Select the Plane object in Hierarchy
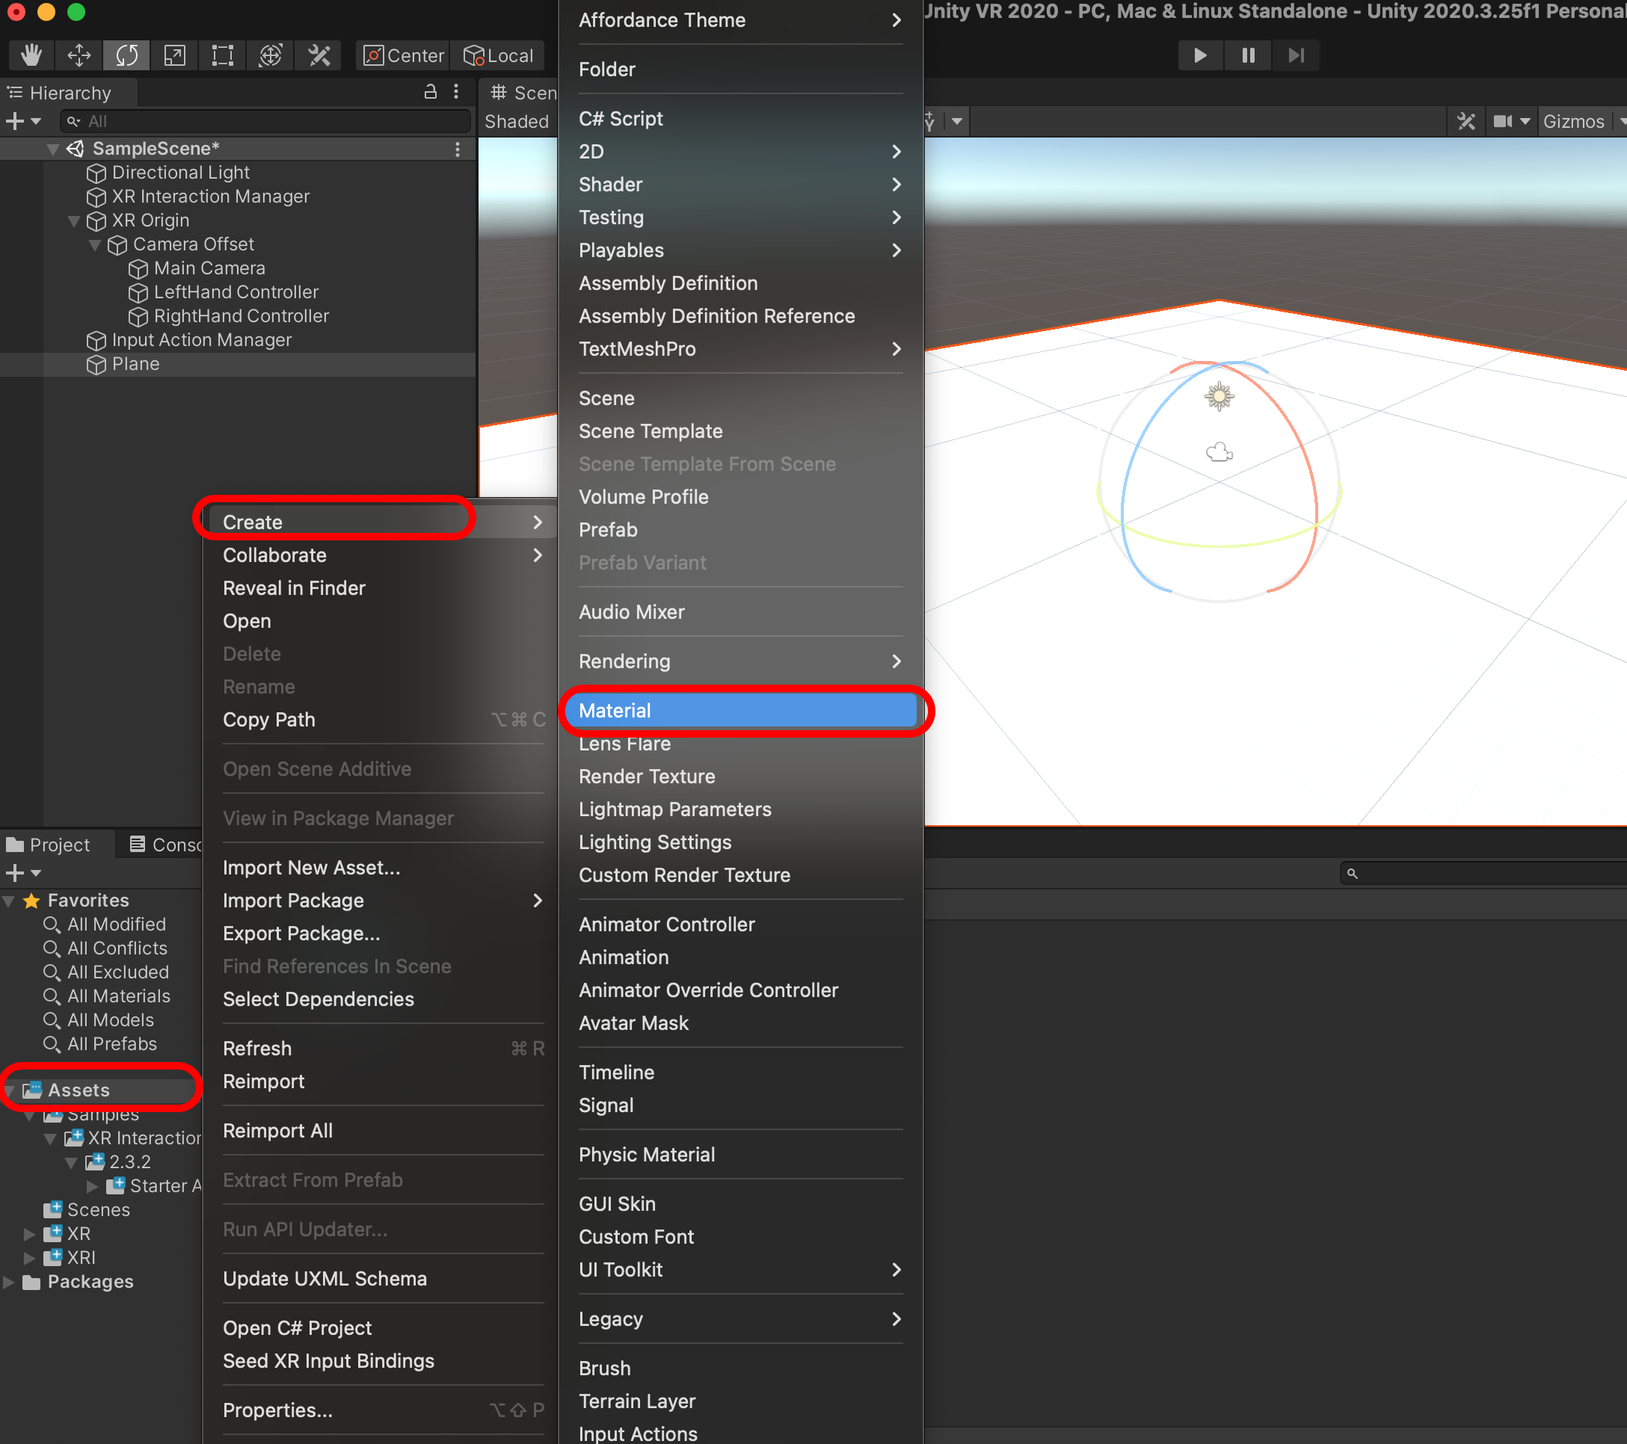This screenshot has width=1627, height=1444. 135,365
